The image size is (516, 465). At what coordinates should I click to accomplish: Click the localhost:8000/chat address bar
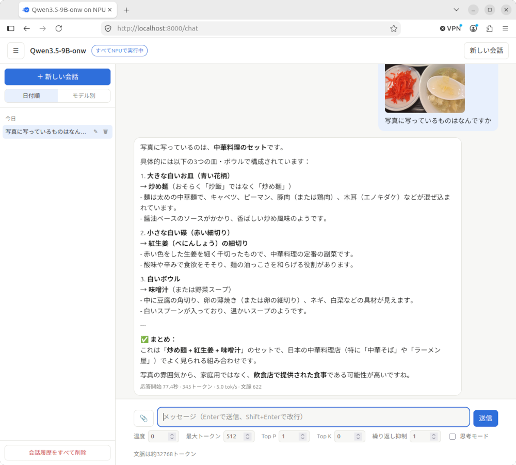point(250,28)
